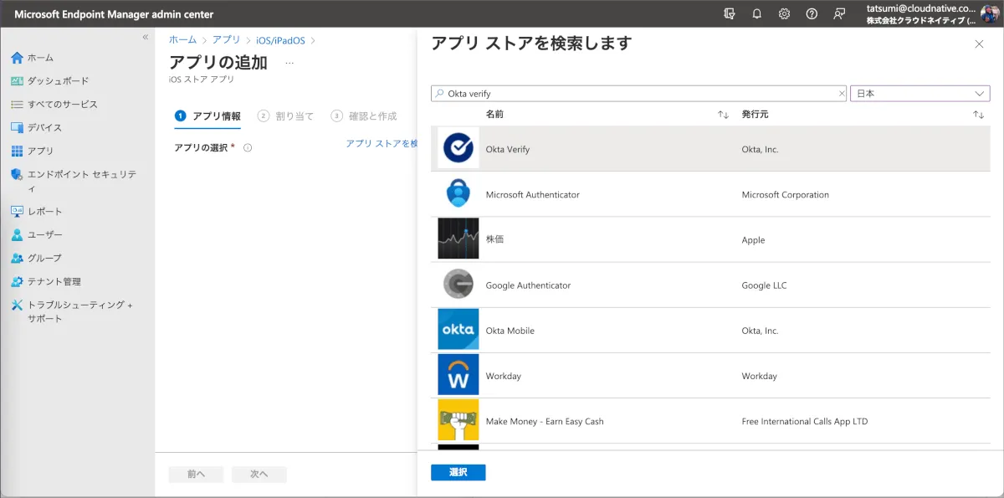The width and height of the screenshot is (1004, 498).
Task: Open the Cloud Shell directory icon
Action: (x=729, y=14)
